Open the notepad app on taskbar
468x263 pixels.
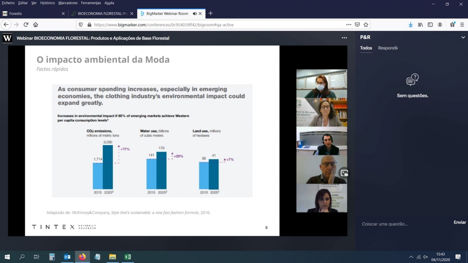pyautogui.click(x=97, y=257)
